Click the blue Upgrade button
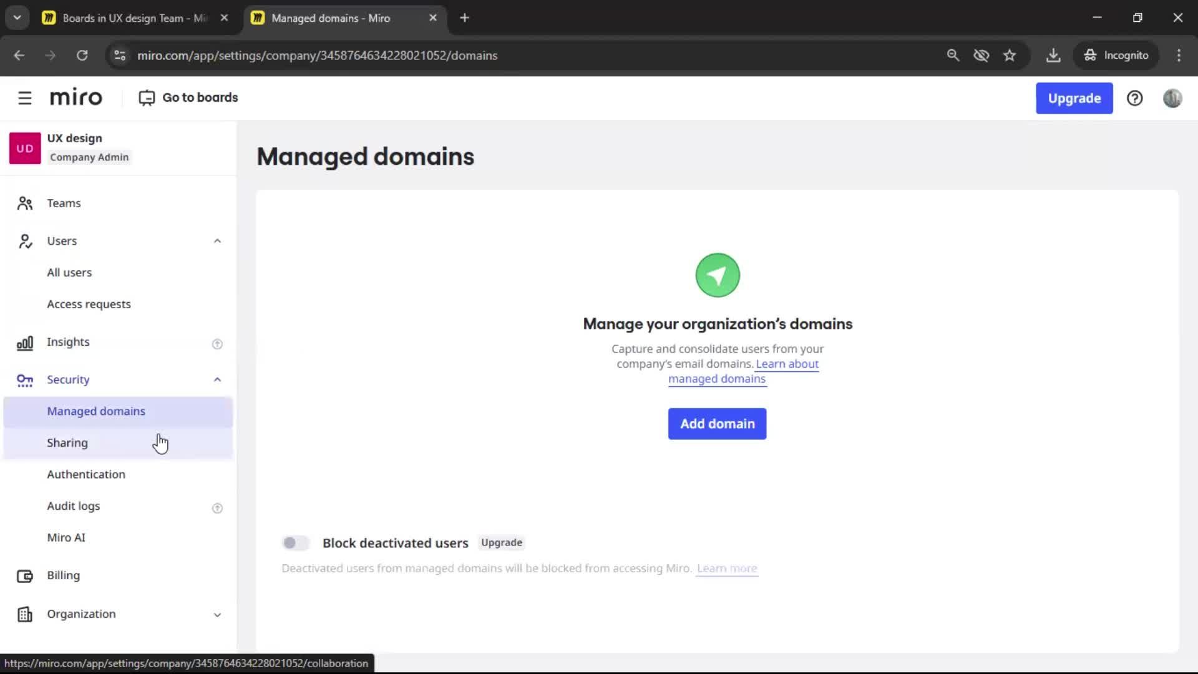Viewport: 1198px width, 674px height. click(1074, 98)
